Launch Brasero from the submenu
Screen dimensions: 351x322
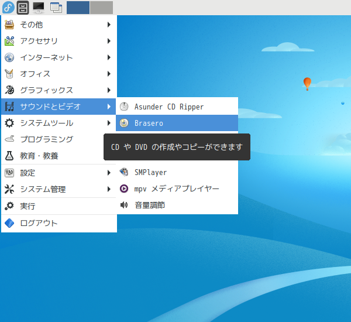177,123
